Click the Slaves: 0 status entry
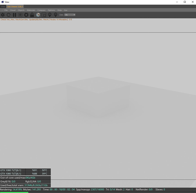Screen dimensions: 196x193 [x=160, y=190]
